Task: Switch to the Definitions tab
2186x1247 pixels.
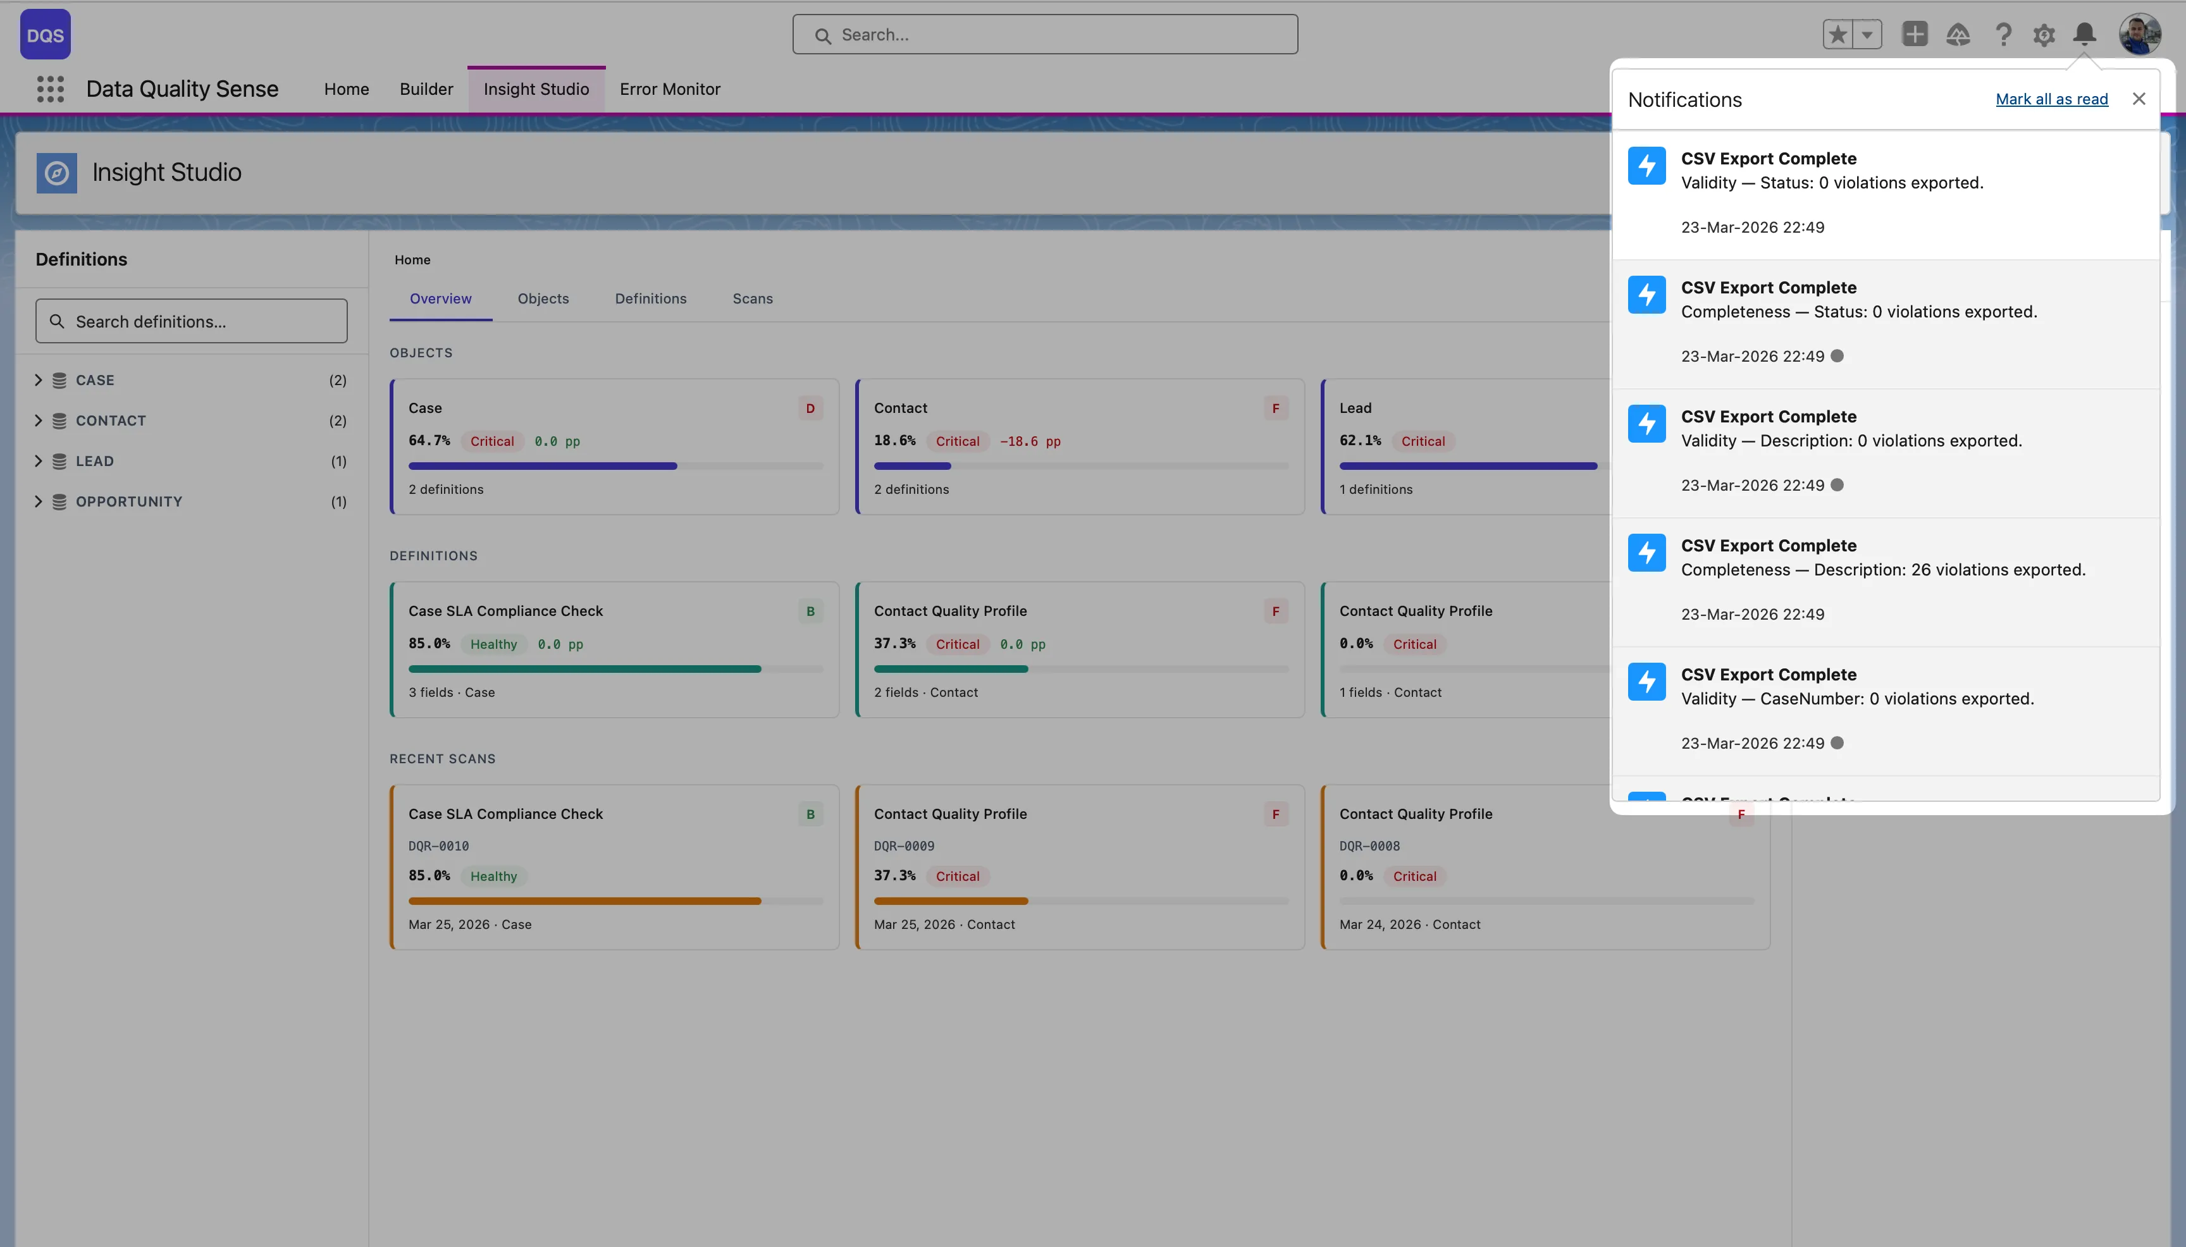Action: [650, 298]
